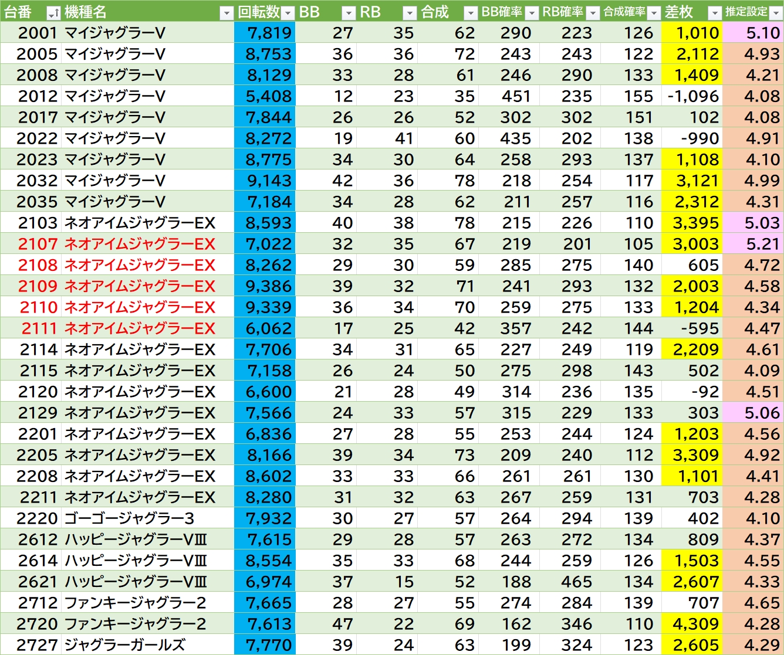
Task: Click the 差枚 cell showing 3,395
Action: pos(692,223)
